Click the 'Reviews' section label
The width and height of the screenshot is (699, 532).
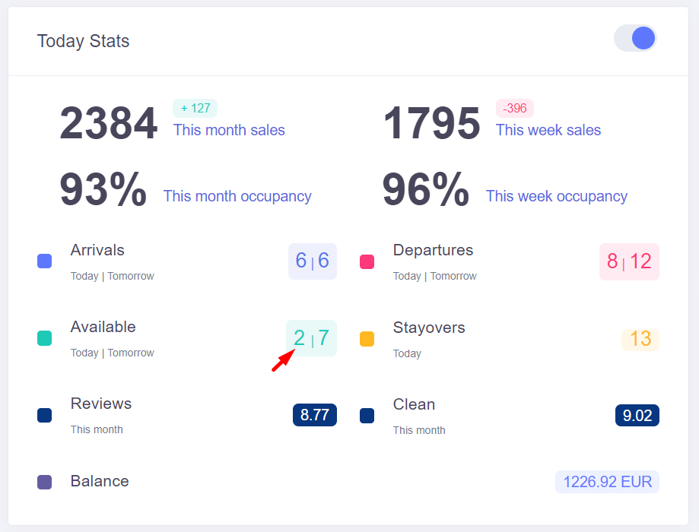pos(100,404)
